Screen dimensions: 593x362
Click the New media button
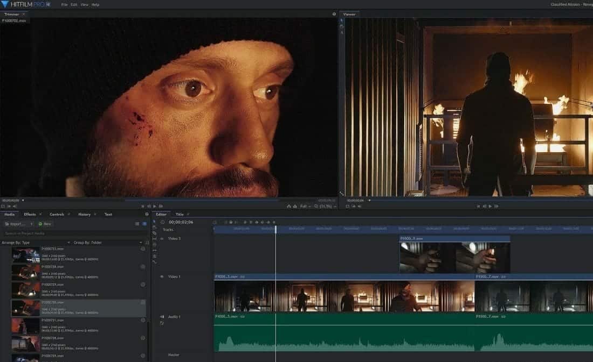(45, 224)
